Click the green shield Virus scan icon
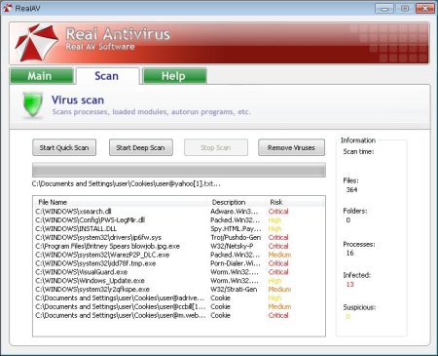The image size is (438, 356). click(x=32, y=104)
